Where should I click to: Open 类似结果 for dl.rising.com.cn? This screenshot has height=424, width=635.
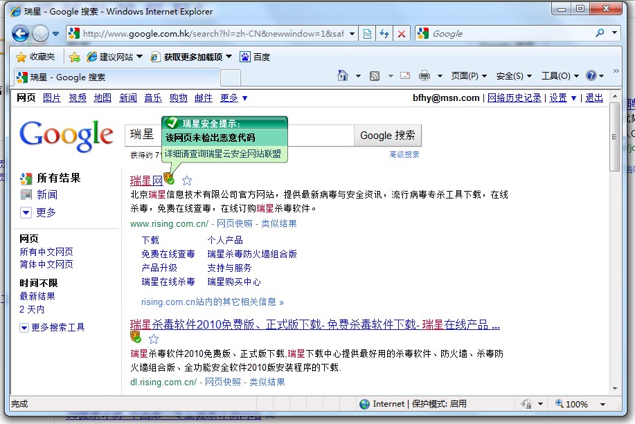point(267,382)
